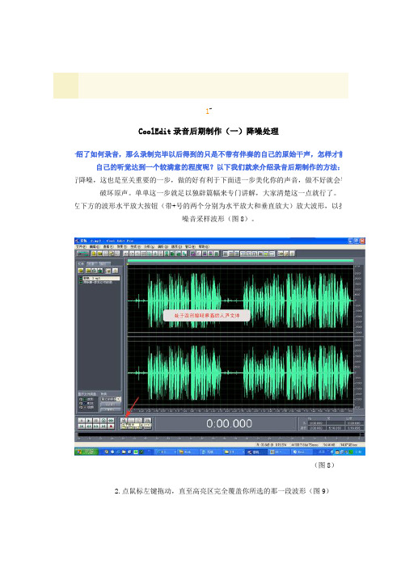Click the green Loop Play transport button
The image size is (401, 567).
coord(111,420)
